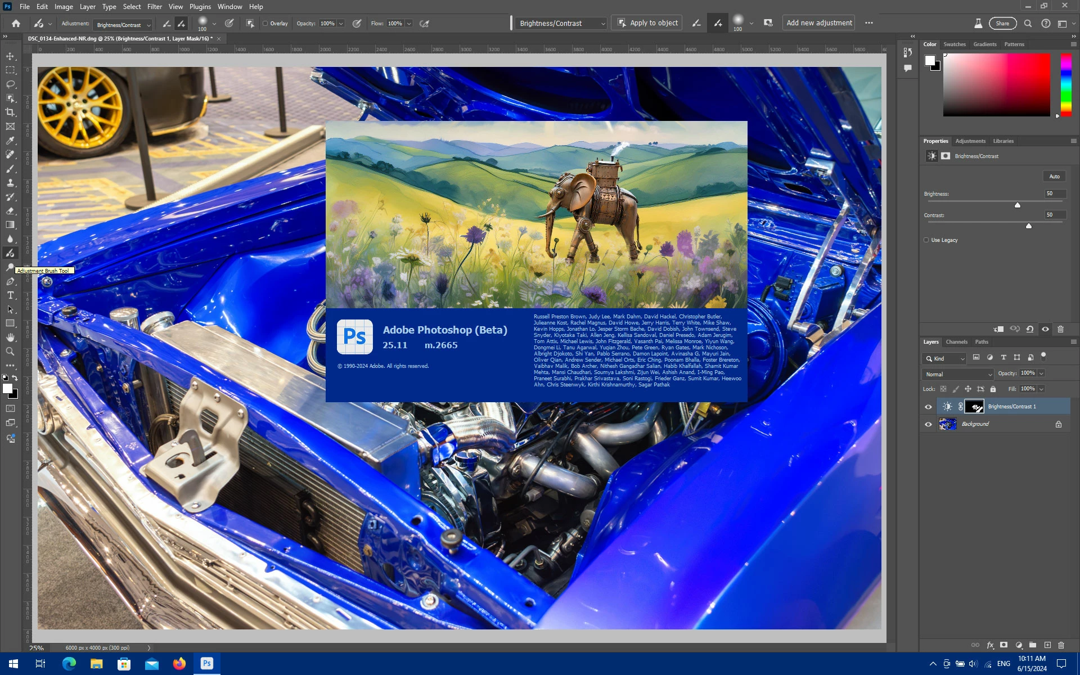This screenshot has height=675, width=1080.
Task: Toggle visibility of Brightness/Contrast 1 layer
Action: [928, 407]
